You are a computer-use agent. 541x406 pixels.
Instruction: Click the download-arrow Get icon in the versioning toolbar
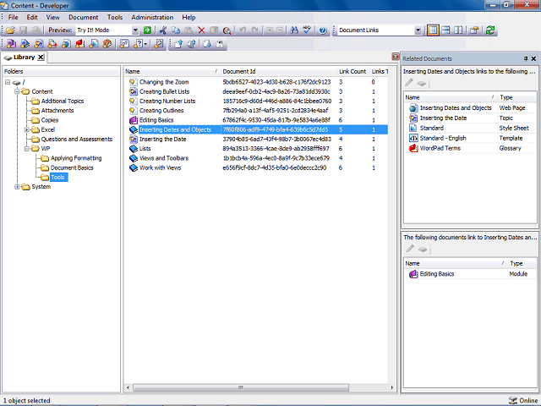point(207,44)
